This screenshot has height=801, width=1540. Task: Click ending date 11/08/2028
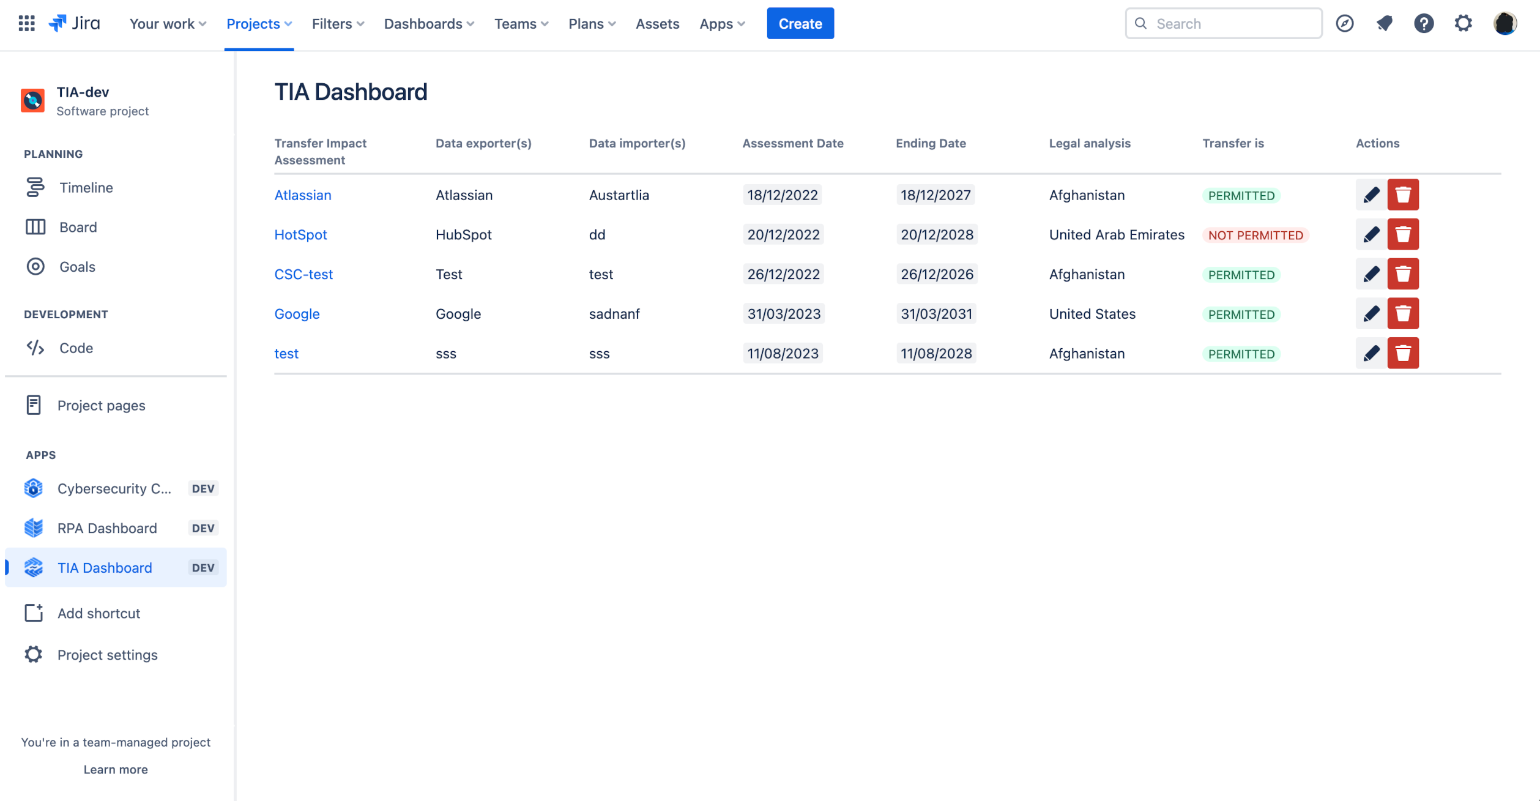pyautogui.click(x=936, y=353)
